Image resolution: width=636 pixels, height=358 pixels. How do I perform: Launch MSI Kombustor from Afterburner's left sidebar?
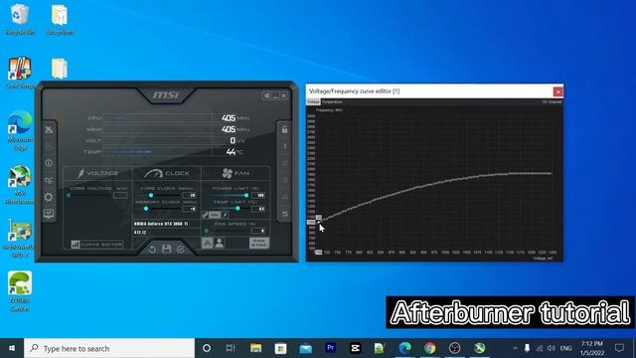(49, 146)
